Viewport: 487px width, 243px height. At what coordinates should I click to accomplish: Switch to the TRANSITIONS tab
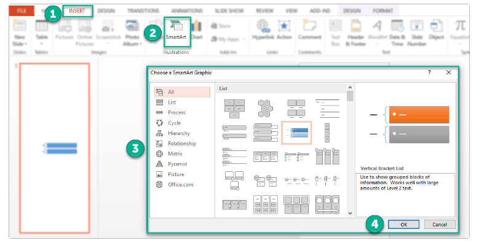(143, 11)
